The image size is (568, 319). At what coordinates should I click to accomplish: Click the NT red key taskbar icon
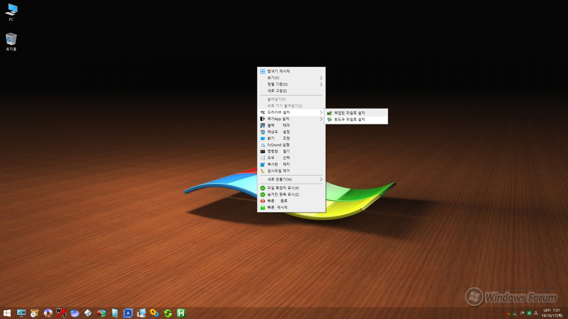(61, 313)
